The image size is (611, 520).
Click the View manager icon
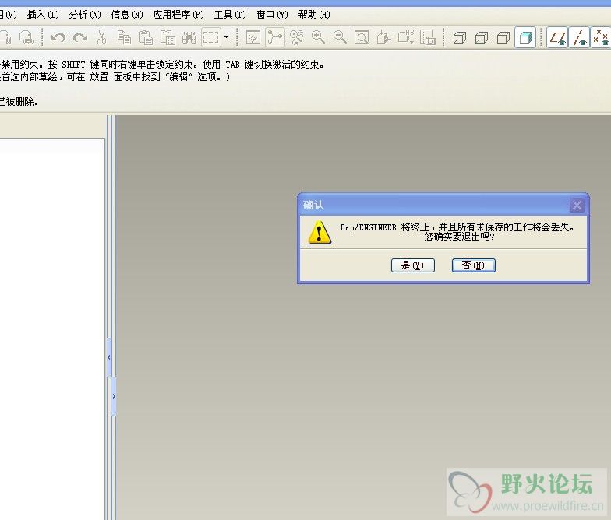coord(427,37)
